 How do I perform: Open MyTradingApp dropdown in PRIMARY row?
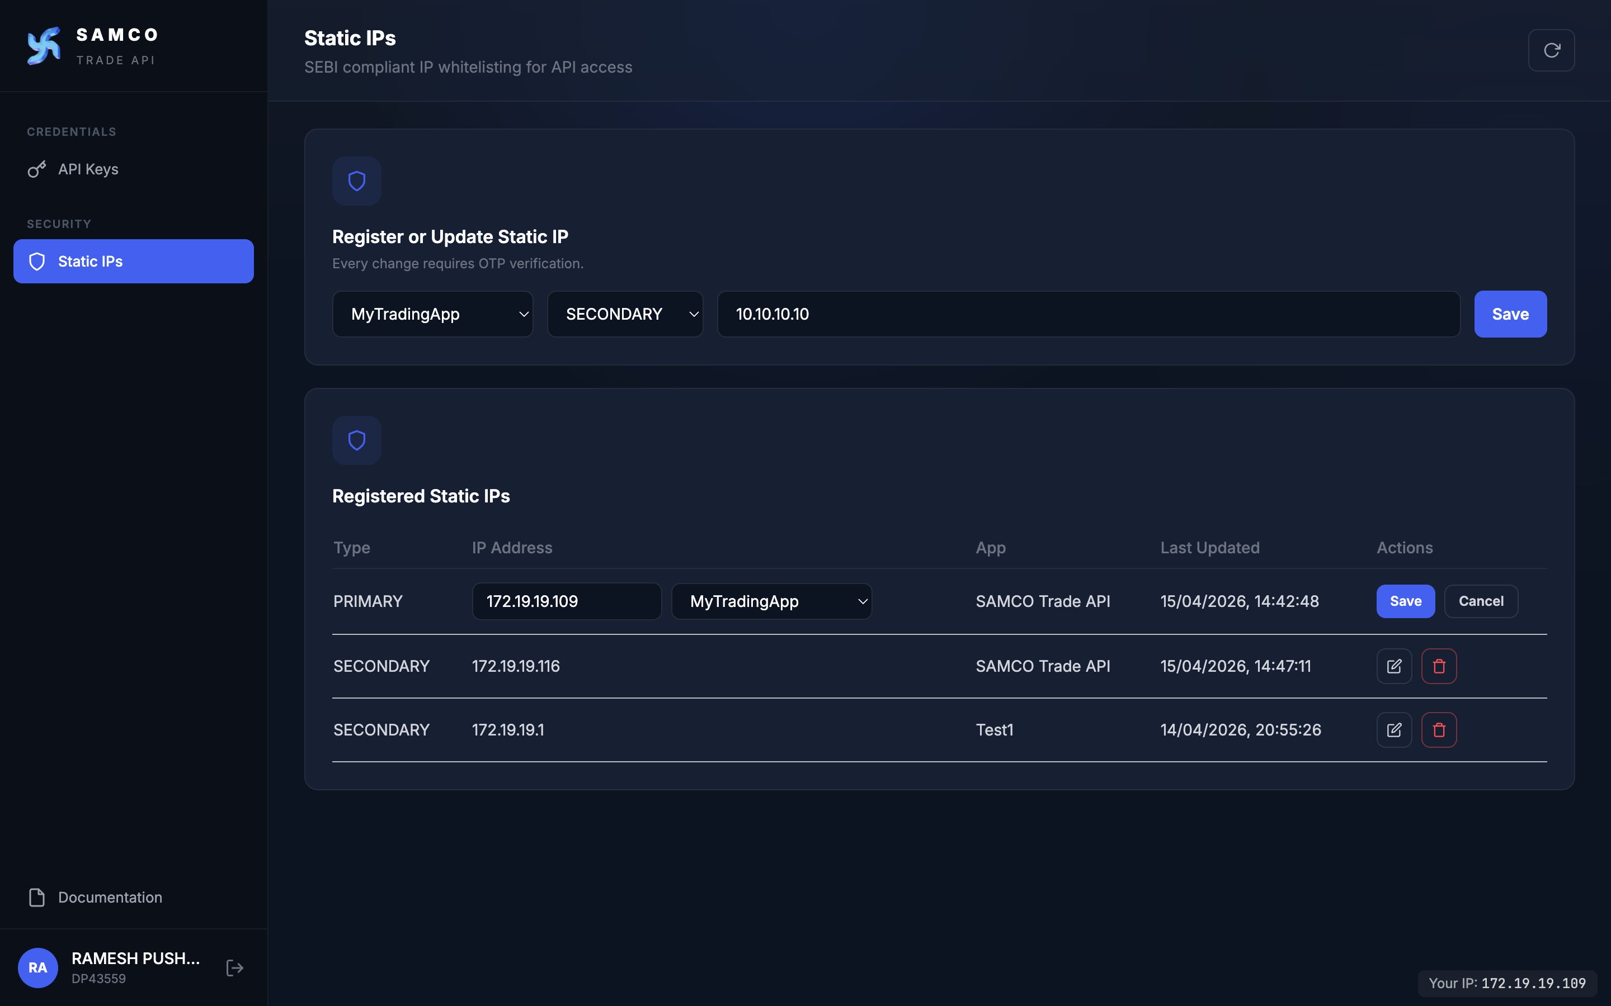771,601
